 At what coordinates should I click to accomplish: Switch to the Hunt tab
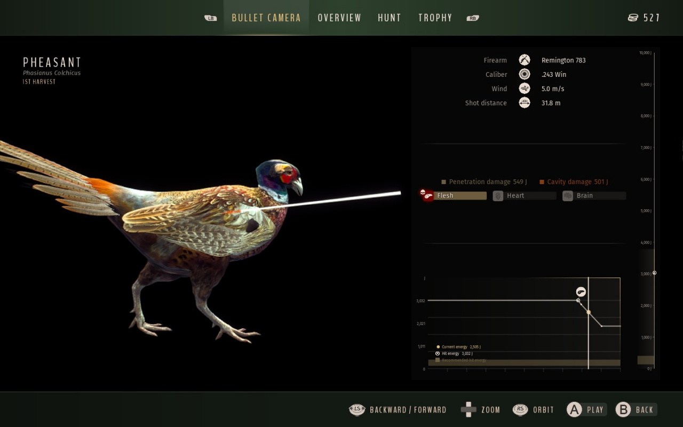(x=390, y=18)
